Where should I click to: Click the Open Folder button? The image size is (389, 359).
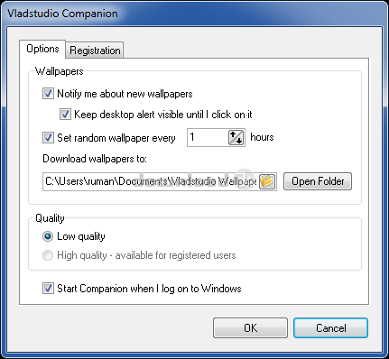tap(318, 181)
